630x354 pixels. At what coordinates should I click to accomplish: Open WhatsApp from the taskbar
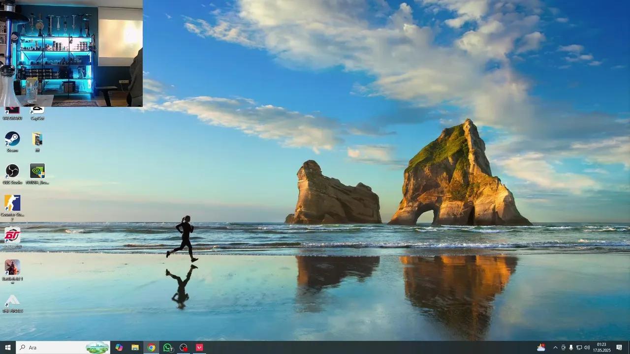point(167,348)
